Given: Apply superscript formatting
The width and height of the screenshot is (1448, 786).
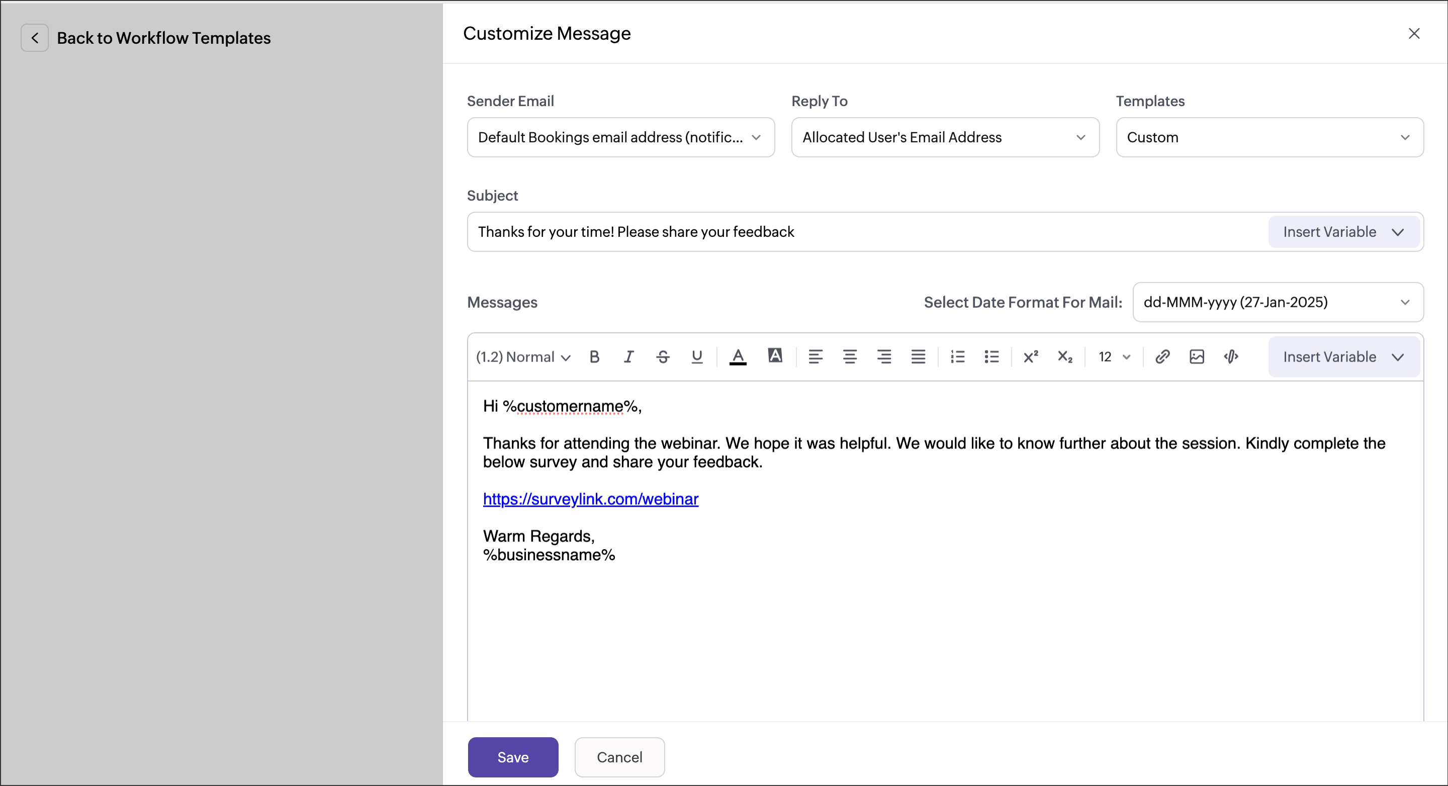Looking at the screenshot, I should pos(1030,357).
